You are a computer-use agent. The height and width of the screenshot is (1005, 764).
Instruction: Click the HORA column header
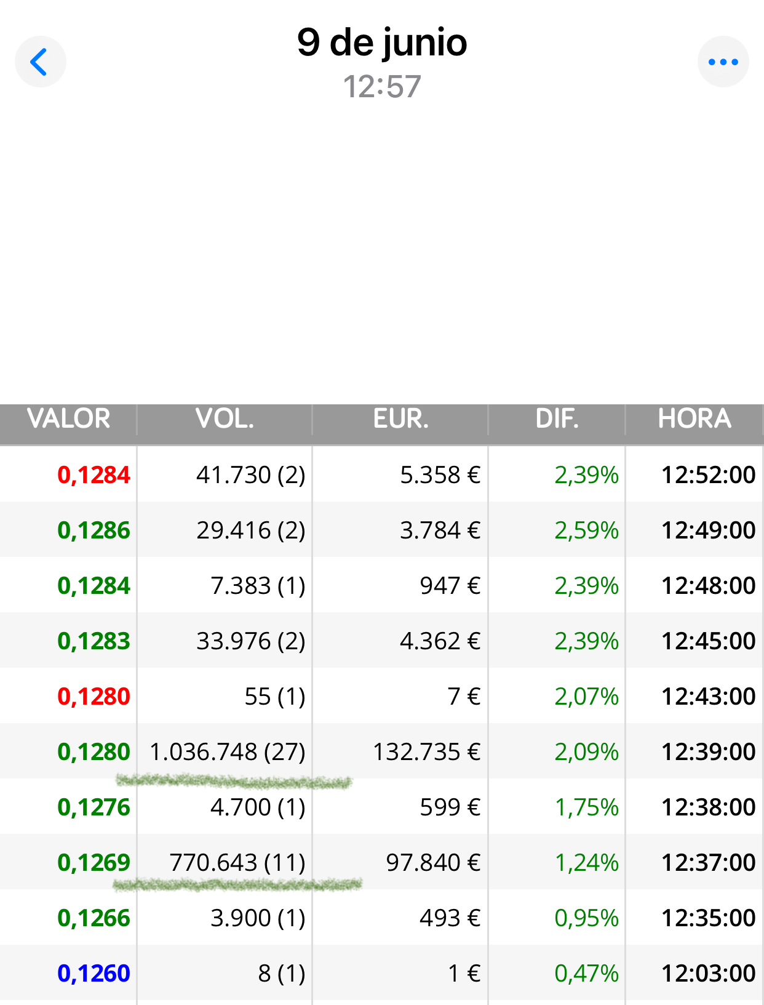694,418
